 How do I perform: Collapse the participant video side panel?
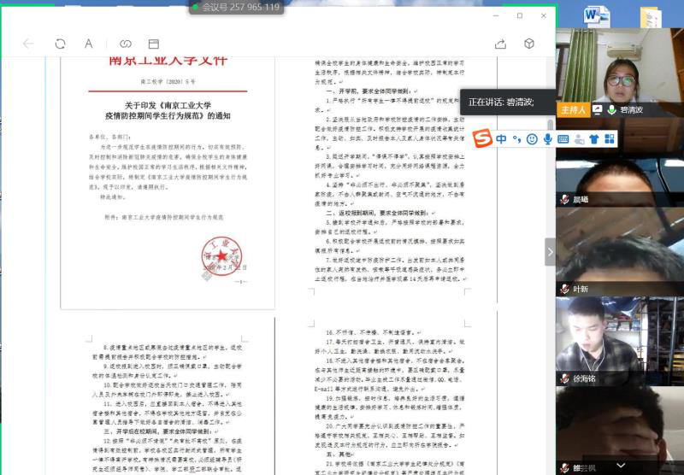[550, 251]
